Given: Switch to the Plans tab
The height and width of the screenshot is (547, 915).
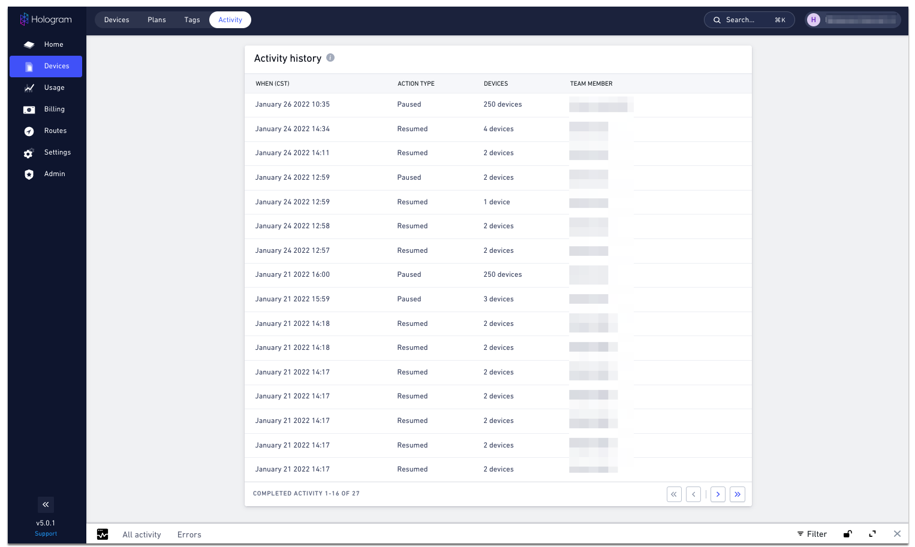Looking at the screenshot, I should click(x=156, y=20).
